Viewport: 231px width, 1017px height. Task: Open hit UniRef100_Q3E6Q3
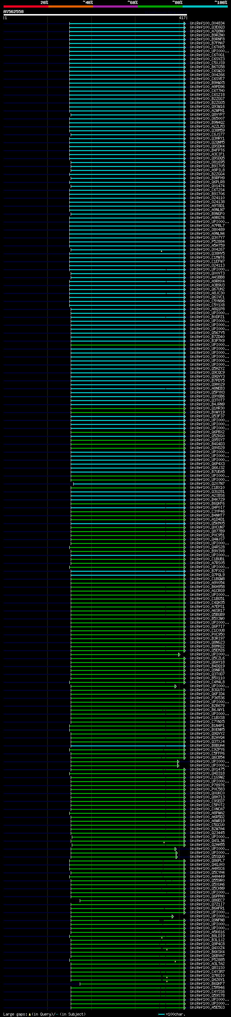[207, 27]
